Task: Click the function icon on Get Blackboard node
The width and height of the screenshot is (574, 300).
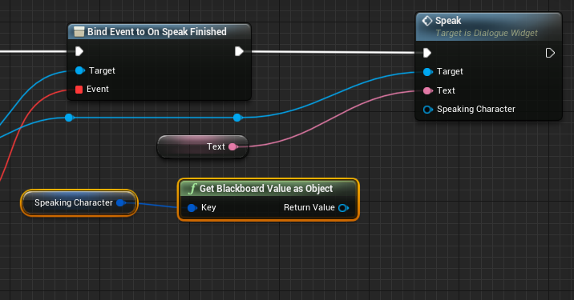Action: coord(192,189)
